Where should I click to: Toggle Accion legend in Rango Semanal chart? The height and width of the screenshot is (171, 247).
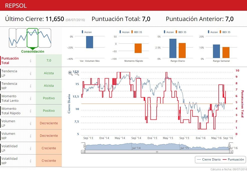pyautogui.click(x=213, y=32)
